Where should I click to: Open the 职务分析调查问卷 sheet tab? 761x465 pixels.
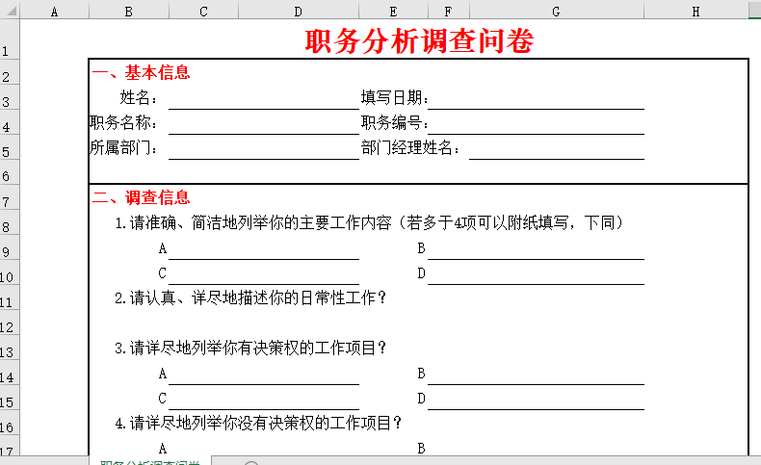[x=150, y=461]
